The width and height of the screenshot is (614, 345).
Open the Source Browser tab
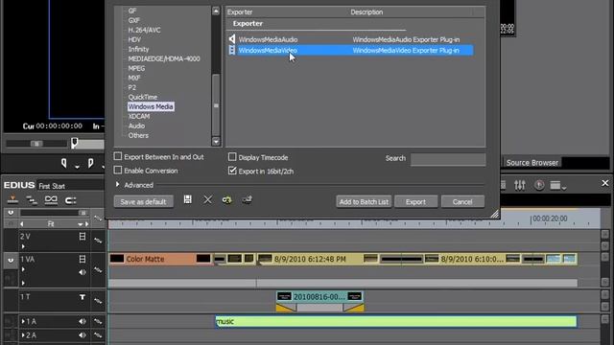pos(531,163)
